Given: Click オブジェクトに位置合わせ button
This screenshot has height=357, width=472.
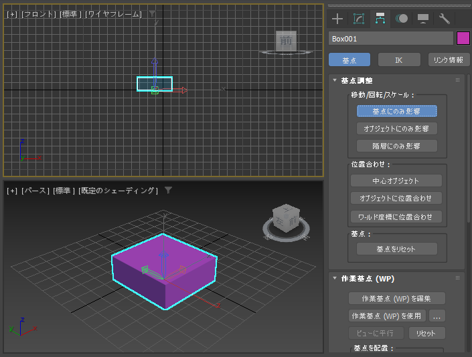Looking at the screenshot, I should (x=396, y=198).
